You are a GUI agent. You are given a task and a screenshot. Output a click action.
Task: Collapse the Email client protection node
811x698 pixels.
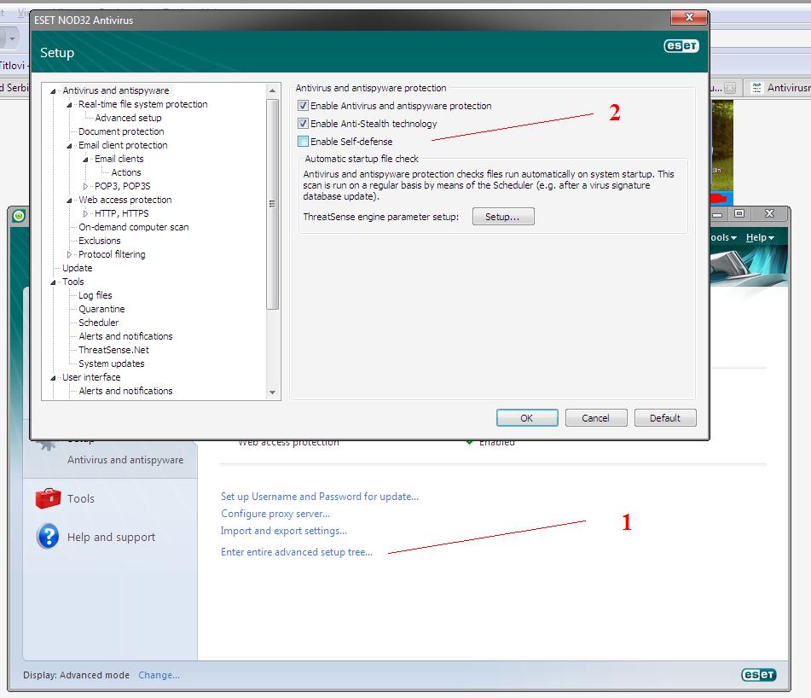coord(69,145)
